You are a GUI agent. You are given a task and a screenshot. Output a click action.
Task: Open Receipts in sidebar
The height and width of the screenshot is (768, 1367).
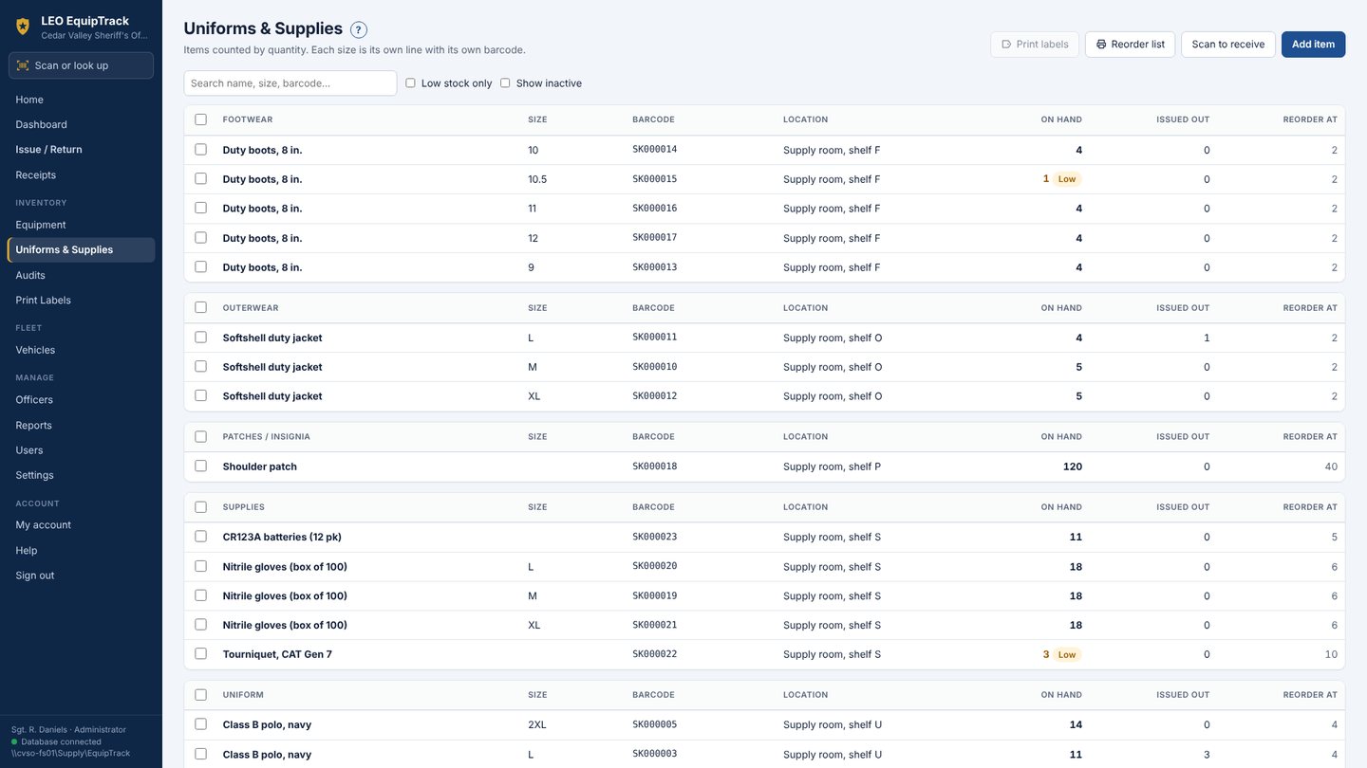tap(81, 174)
